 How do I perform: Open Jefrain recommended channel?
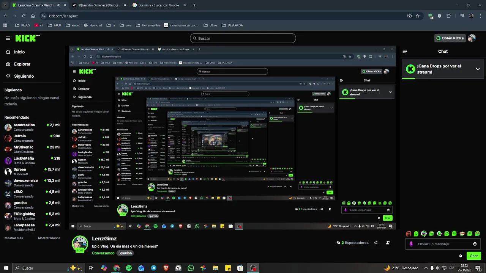point(33,138)
